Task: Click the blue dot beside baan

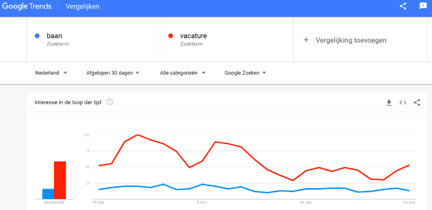Action: pos(37,36)
